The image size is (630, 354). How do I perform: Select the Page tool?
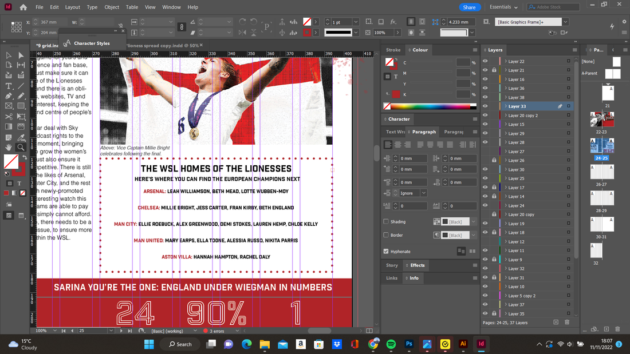pos(9,65)
